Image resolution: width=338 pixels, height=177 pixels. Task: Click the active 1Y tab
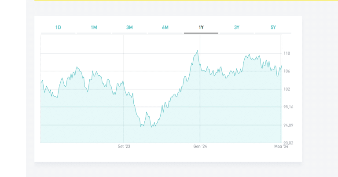(201, 27)
